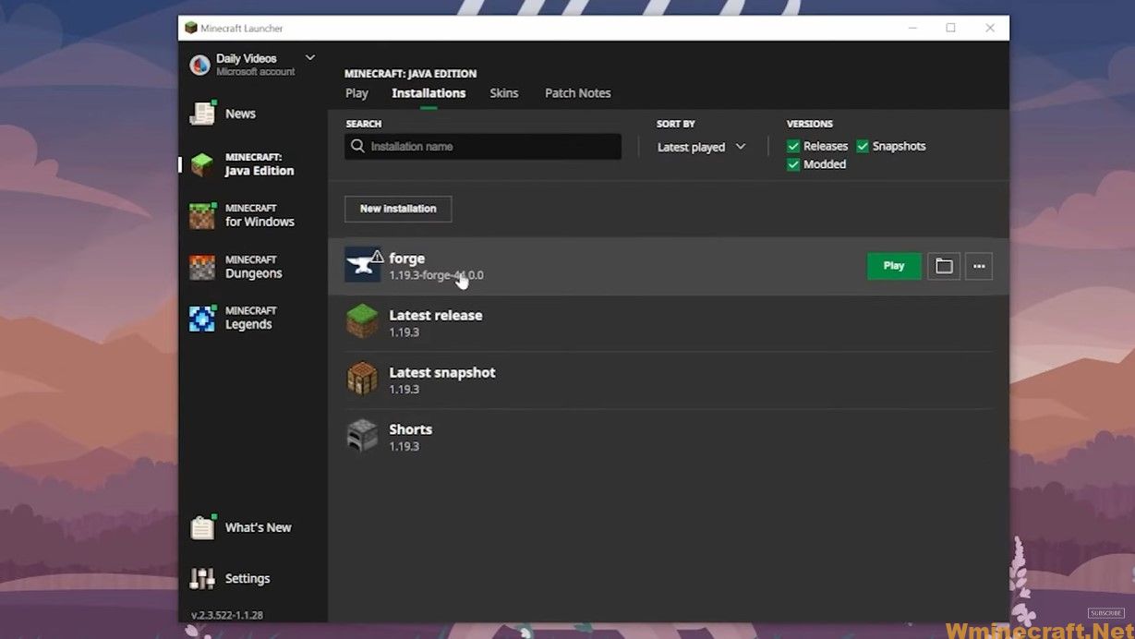
Task: Click the Daily Videos account name
Action: tap(247, 58)
